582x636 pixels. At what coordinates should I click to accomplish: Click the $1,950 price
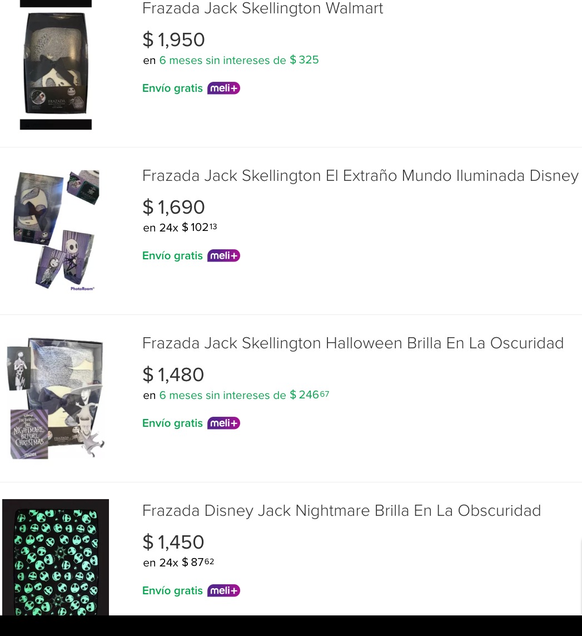click(173, 40)
